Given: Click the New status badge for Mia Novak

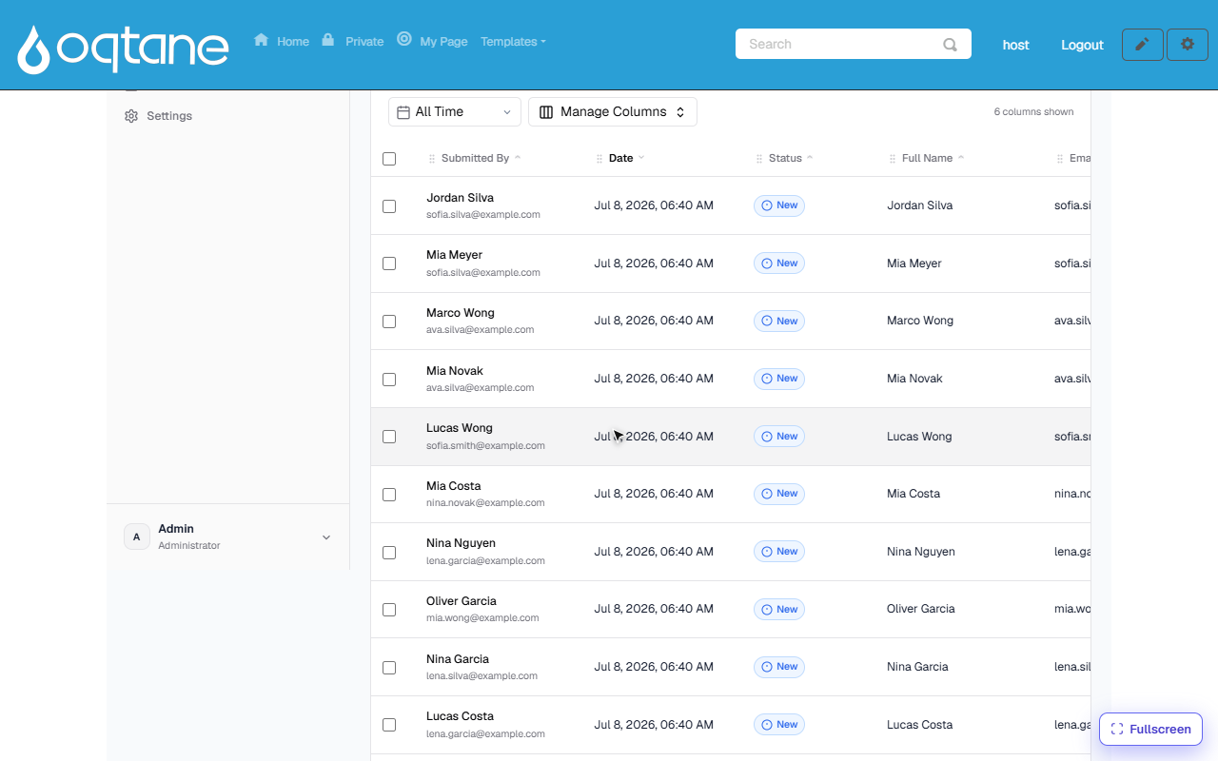Looking at the screenshot, I should [779, 379].
